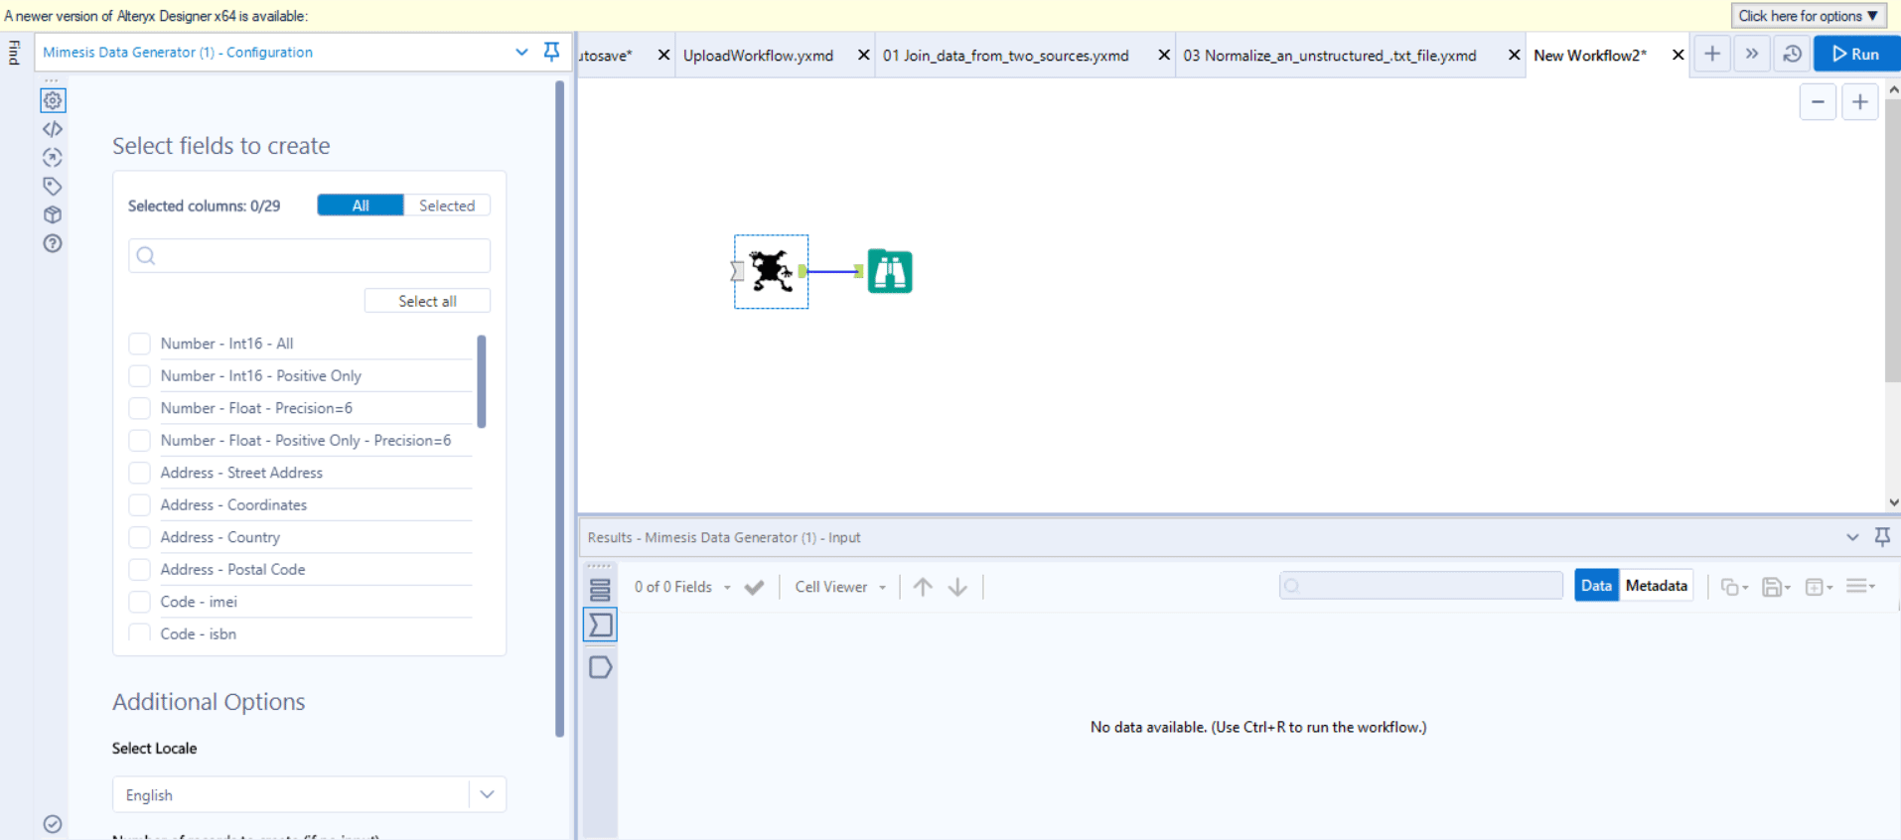Pin the Results panel
The height and width of the screenshot is (840, 1901).
(x=1882, y=537)
